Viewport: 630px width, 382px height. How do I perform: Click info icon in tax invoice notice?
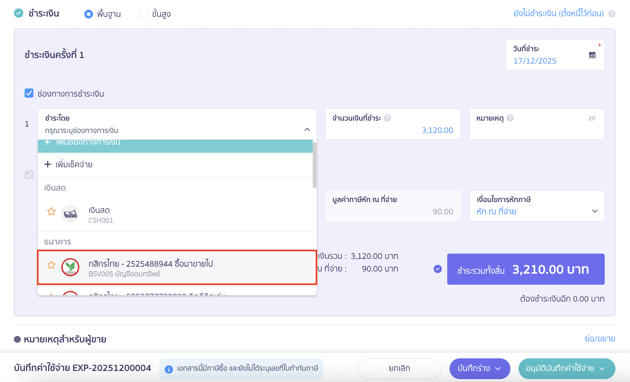click(169, 369)
